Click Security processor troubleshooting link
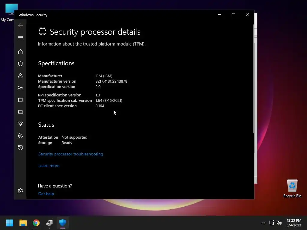This screenshot has height=230, width=307. pos(70,154)
